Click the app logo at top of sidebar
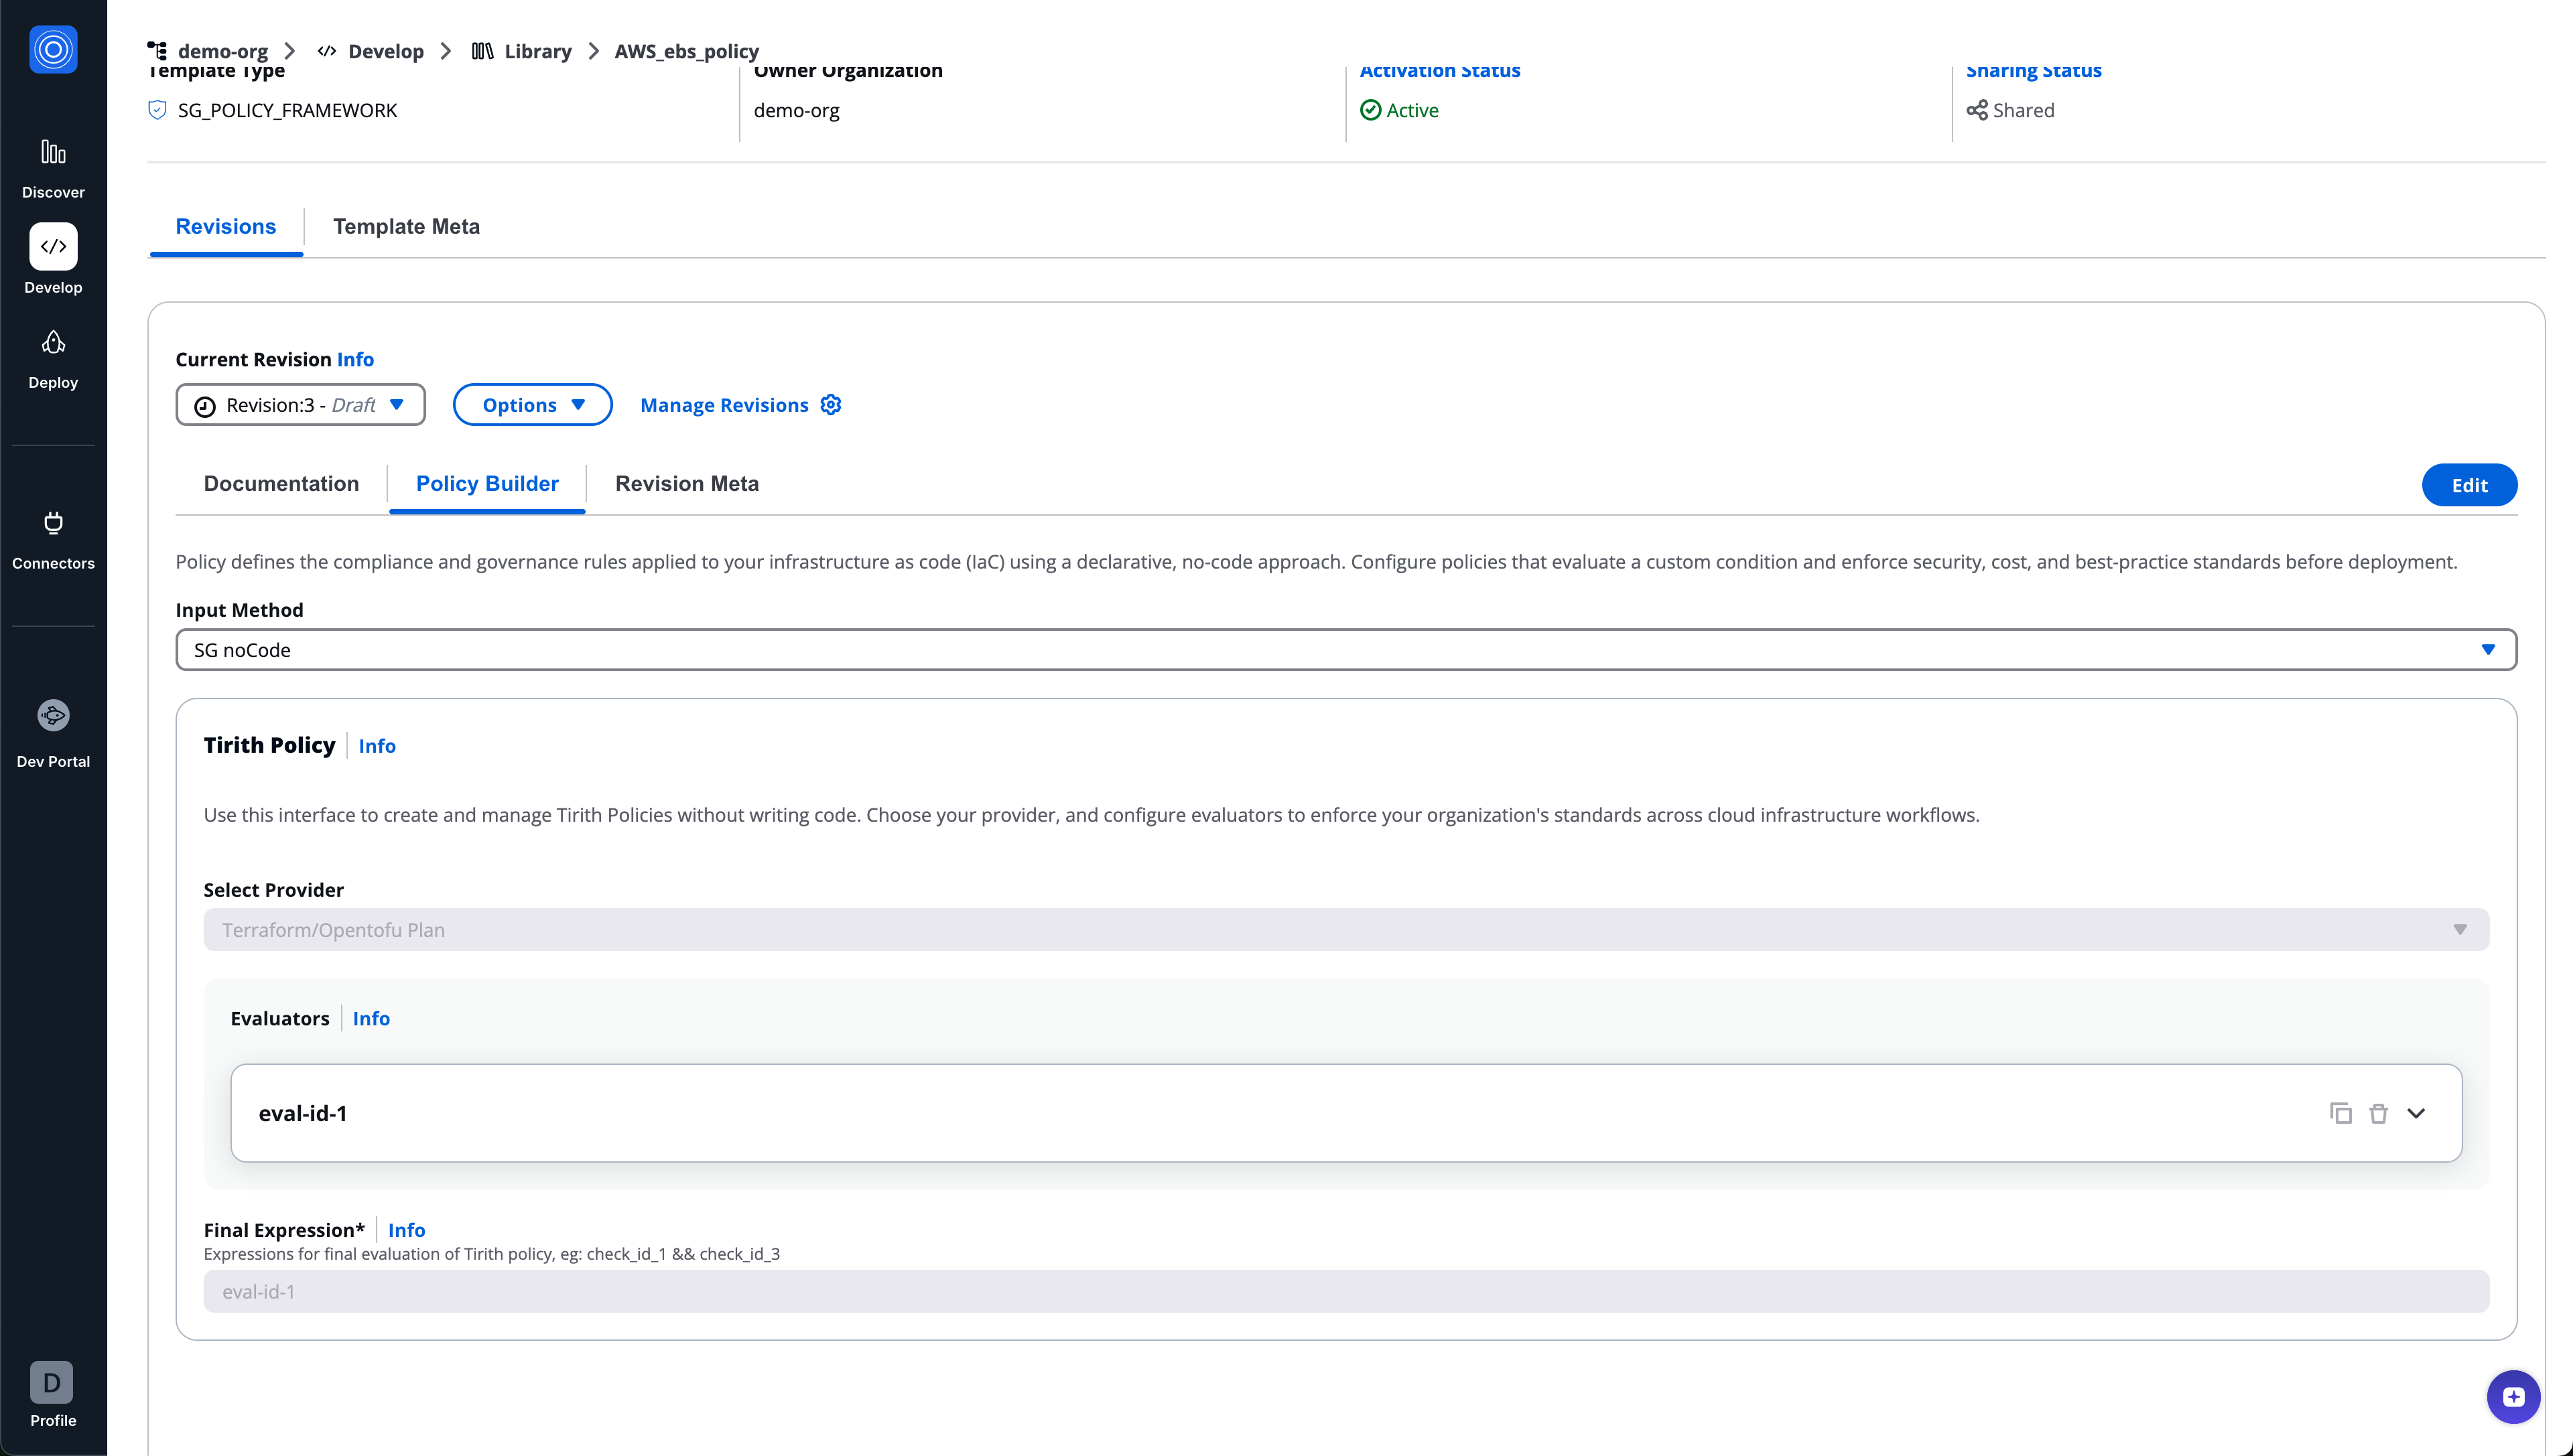Image resolution: width=2573 pixels, height=1456 pixels. tap(52, 49)
